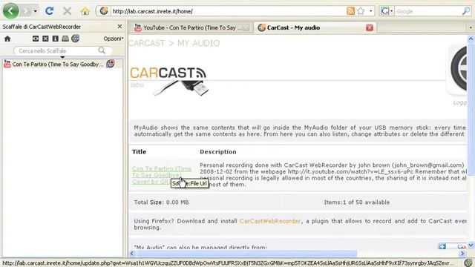The width and height of the screenshot is (475, 267).
Task: Click the Google search input field
Action: pos(427,11)
